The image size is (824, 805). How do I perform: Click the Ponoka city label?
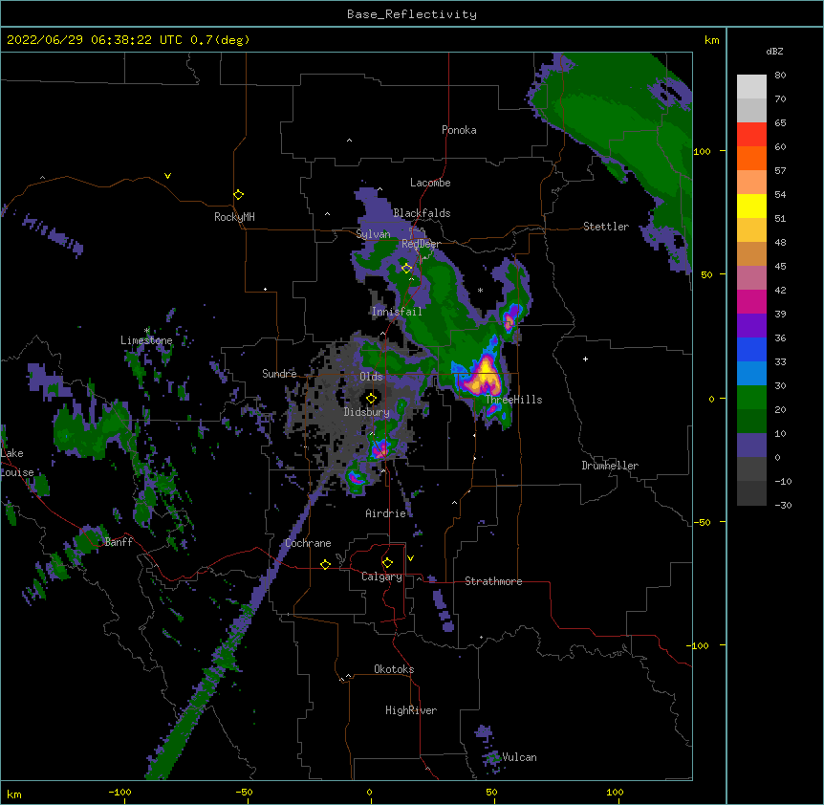(x=459, y=130)
